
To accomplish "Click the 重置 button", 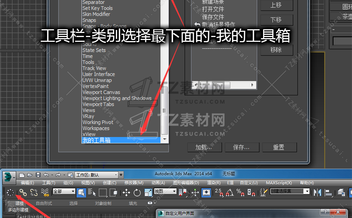I will tap(279, 147).
